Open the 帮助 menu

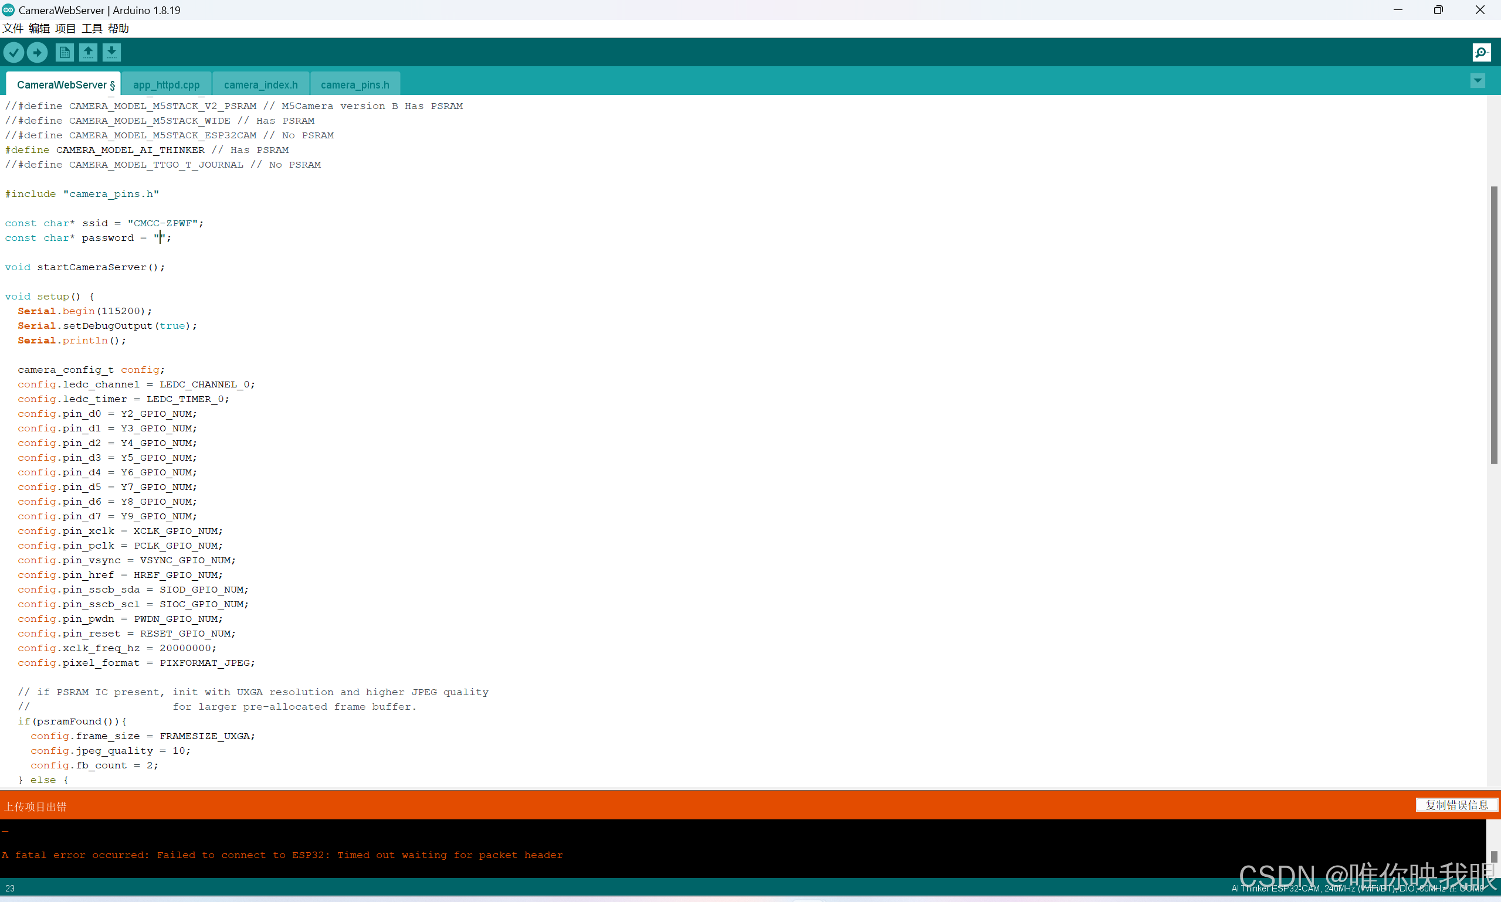point(118,29)
